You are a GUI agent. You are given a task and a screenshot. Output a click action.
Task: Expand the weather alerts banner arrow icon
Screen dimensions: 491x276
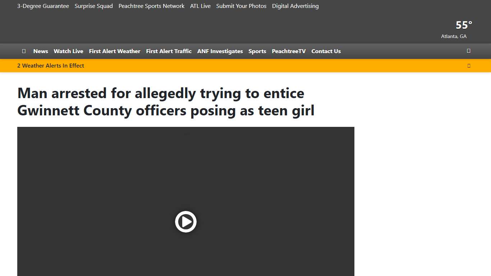tap(469, 66)
